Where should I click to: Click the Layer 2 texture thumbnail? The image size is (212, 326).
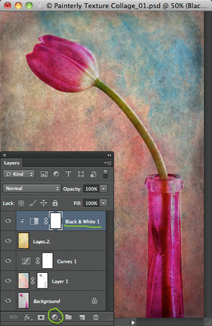tap(23, 241)
